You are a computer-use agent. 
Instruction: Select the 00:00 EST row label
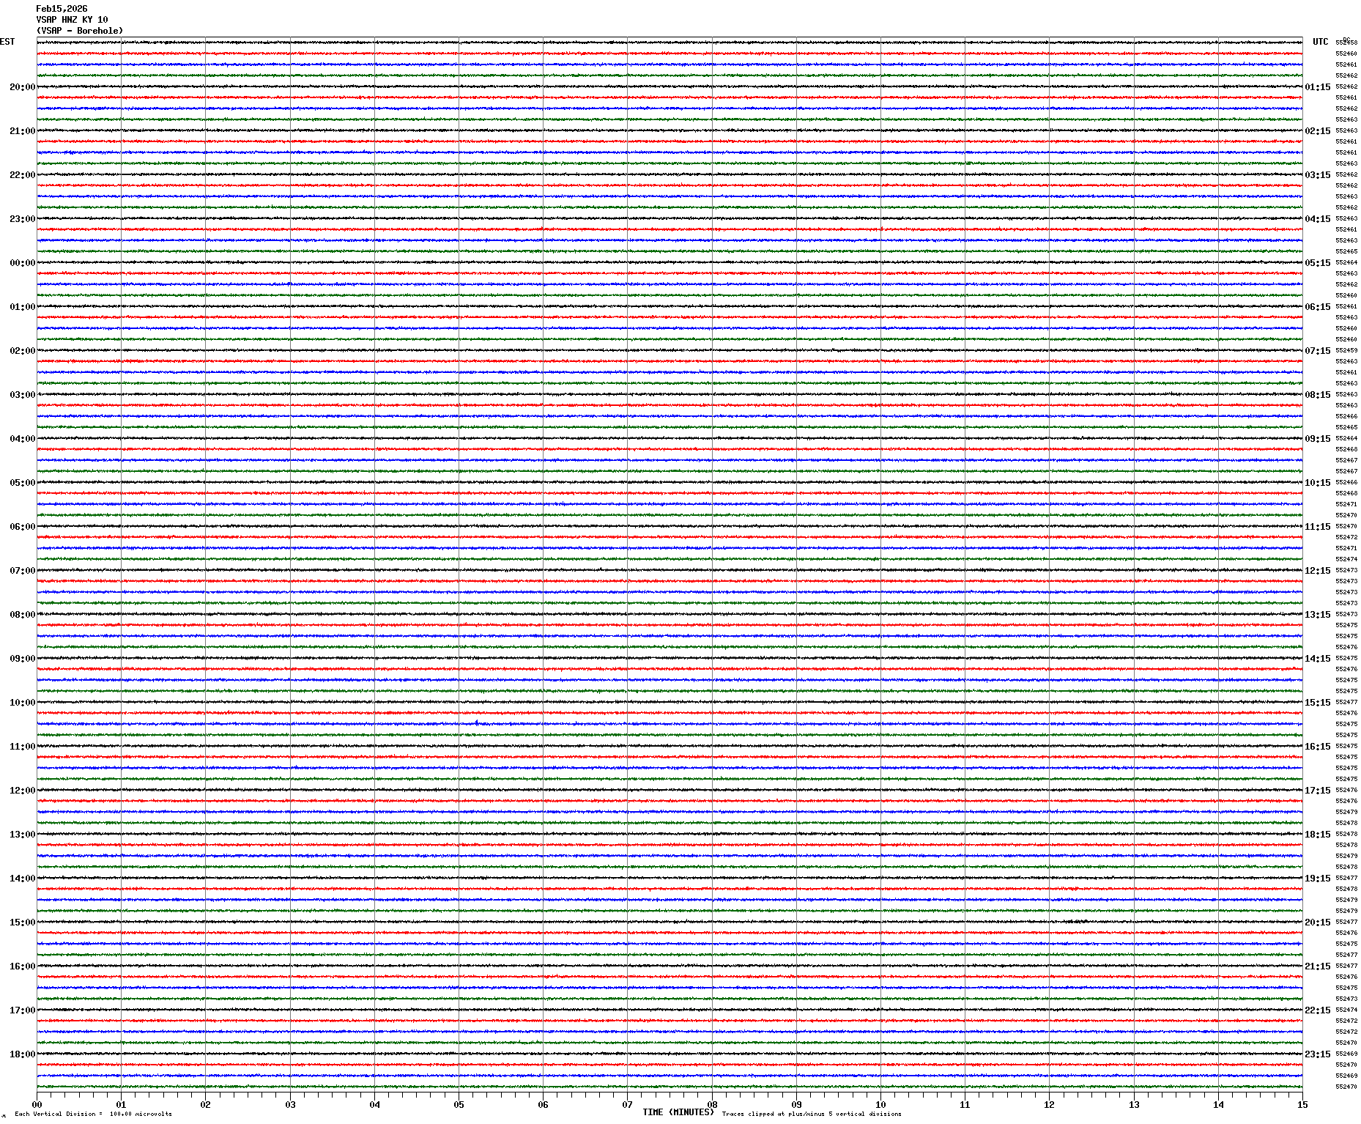(x=22, y=263)
